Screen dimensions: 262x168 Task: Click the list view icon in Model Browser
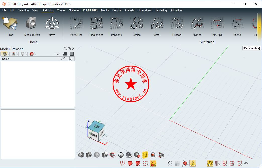pos(65,54)
